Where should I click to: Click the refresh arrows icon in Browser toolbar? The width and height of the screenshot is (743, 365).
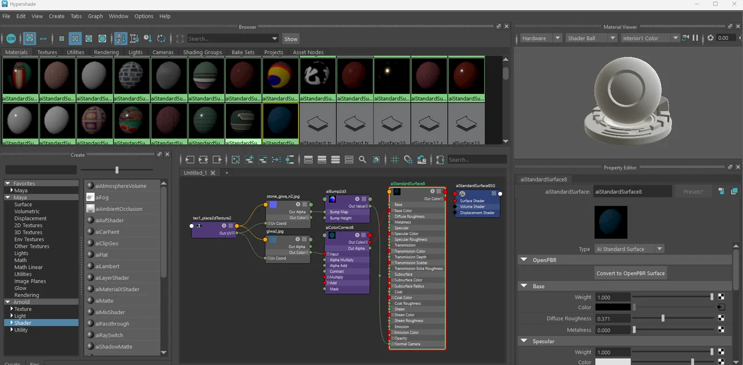click(161, 39)
